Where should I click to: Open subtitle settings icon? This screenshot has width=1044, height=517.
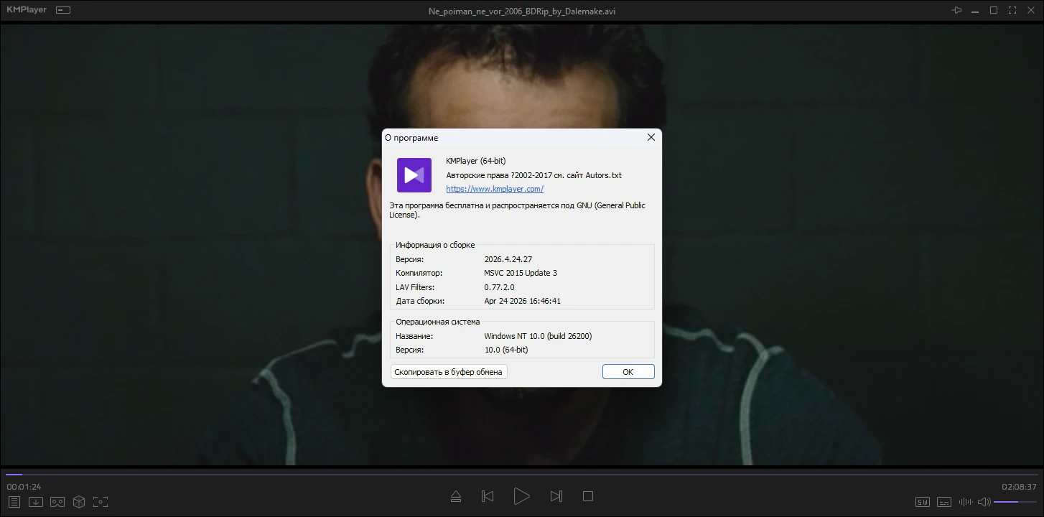[944, 502]
